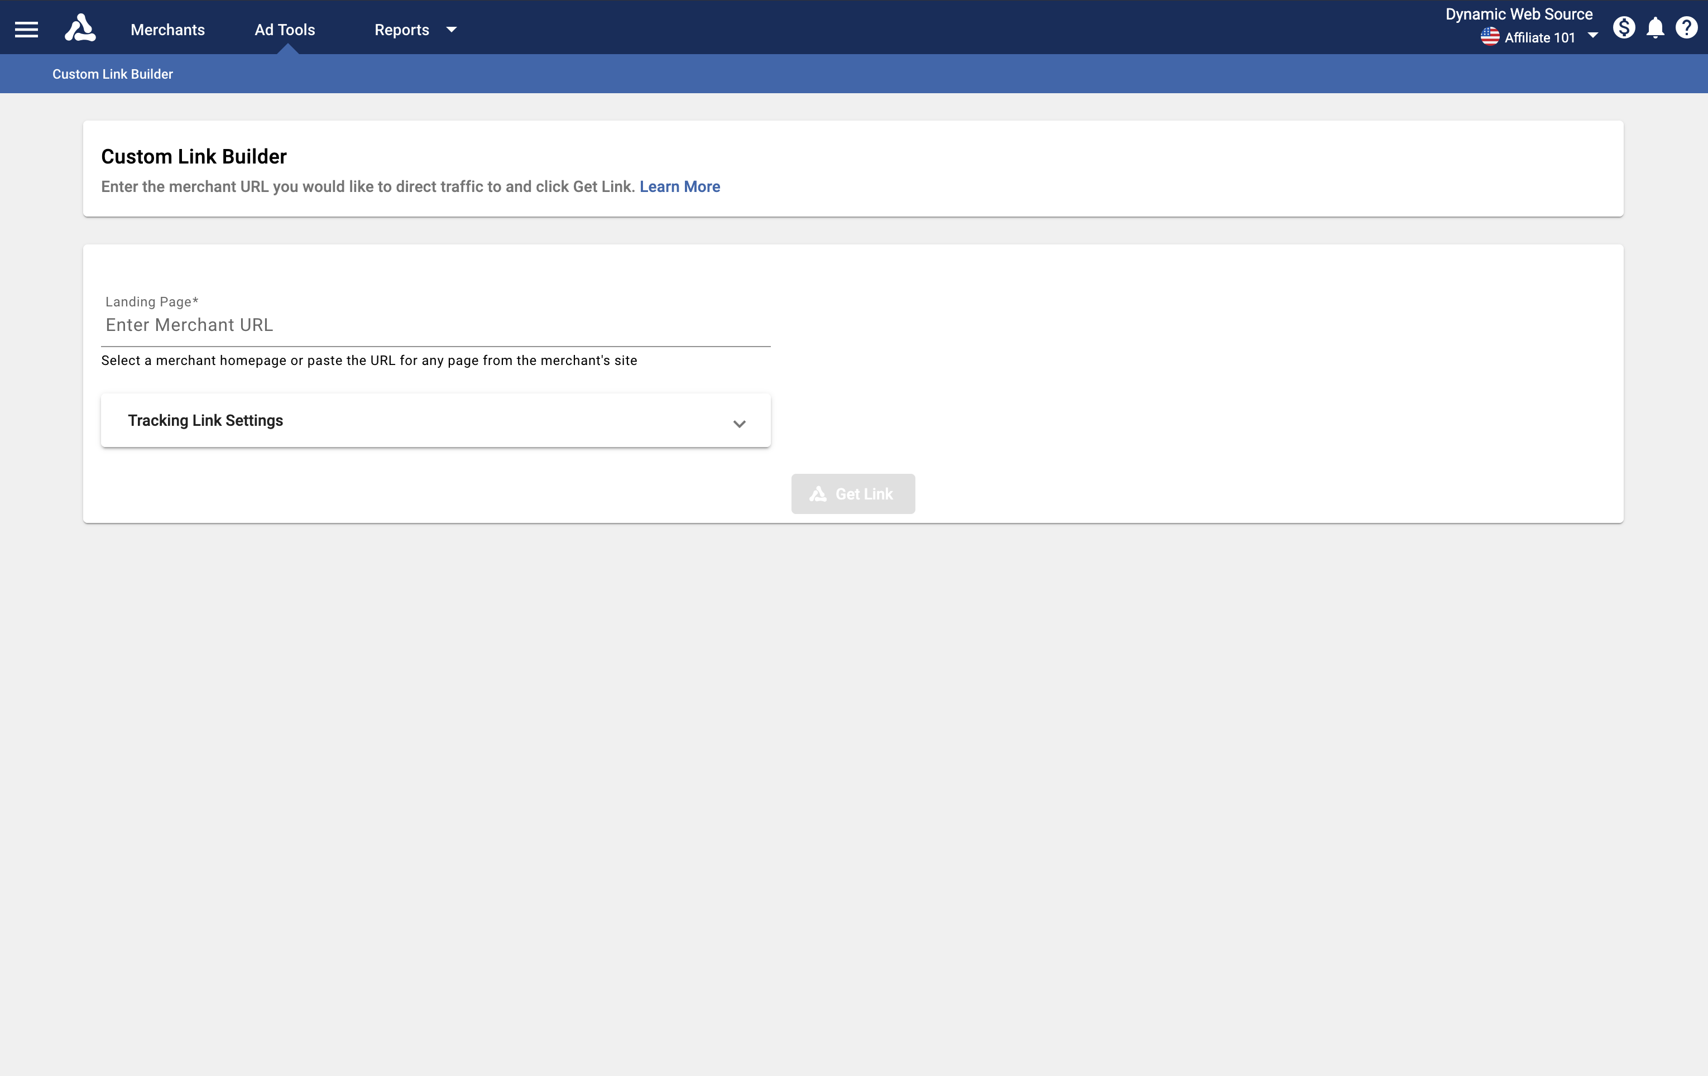Open the Affiliate 101 account dropdown arrow
Image resolution: width=1708 pixels, height=1076 pixels.
(x=1592, y=36)
